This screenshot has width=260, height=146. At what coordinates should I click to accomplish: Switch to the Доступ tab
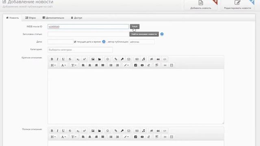[77, 18]
